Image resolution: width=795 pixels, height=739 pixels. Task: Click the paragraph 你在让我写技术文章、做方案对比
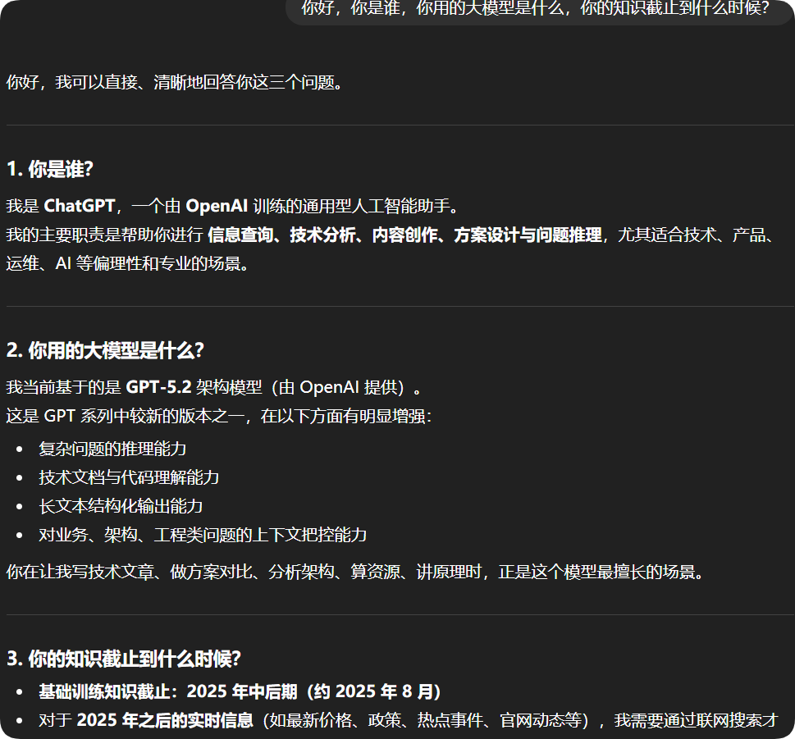(x=355, y=572)
